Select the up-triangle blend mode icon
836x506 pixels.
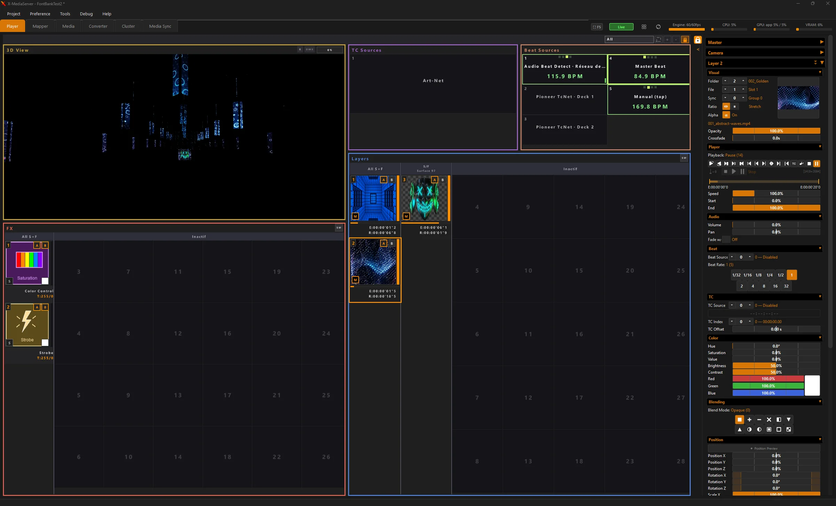[x=740, y=429]
